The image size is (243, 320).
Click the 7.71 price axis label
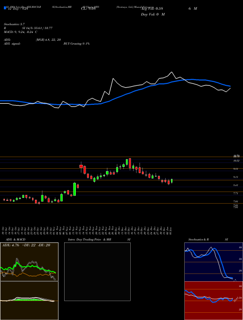[237, 193]
